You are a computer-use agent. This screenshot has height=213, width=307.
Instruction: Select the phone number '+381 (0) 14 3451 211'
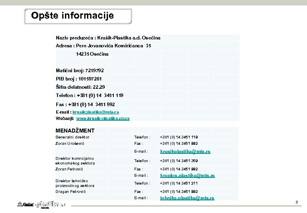click(179, 183)
